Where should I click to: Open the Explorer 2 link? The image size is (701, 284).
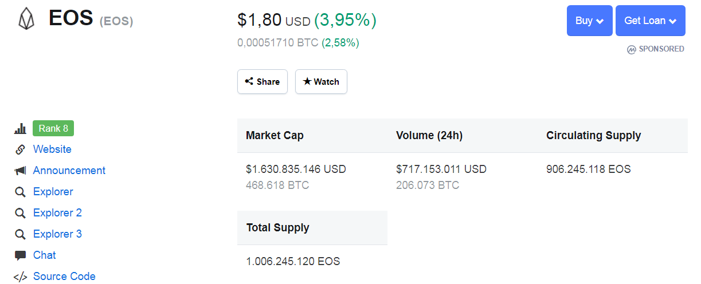tap(57, 213)
